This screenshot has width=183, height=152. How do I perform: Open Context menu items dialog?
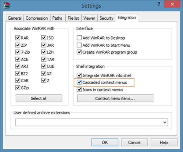(115, 98)
